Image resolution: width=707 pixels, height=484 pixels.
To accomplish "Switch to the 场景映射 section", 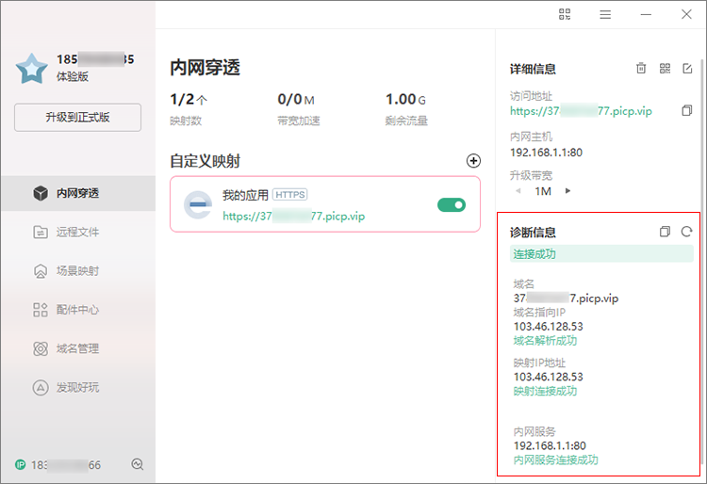I will [77, 271].
